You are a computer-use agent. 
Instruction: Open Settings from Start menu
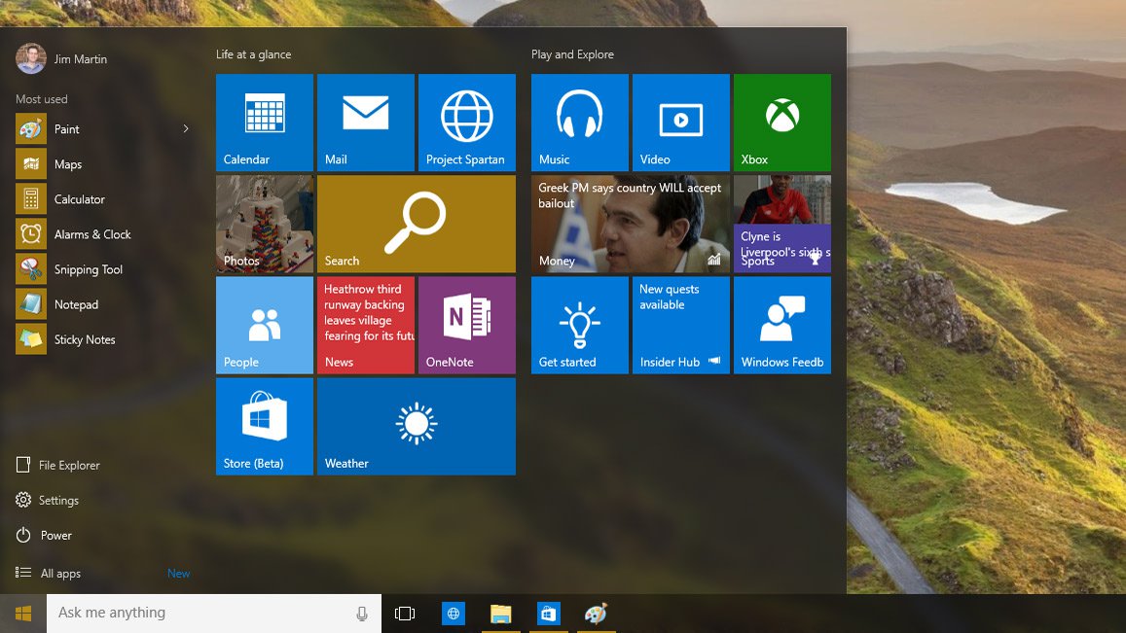[x=48, y=500]
